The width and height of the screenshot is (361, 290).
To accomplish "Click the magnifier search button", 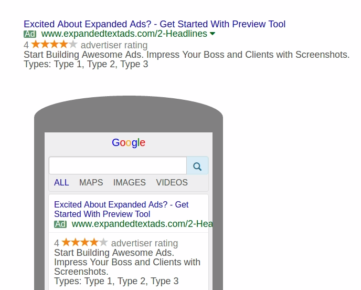I will 197,165.
